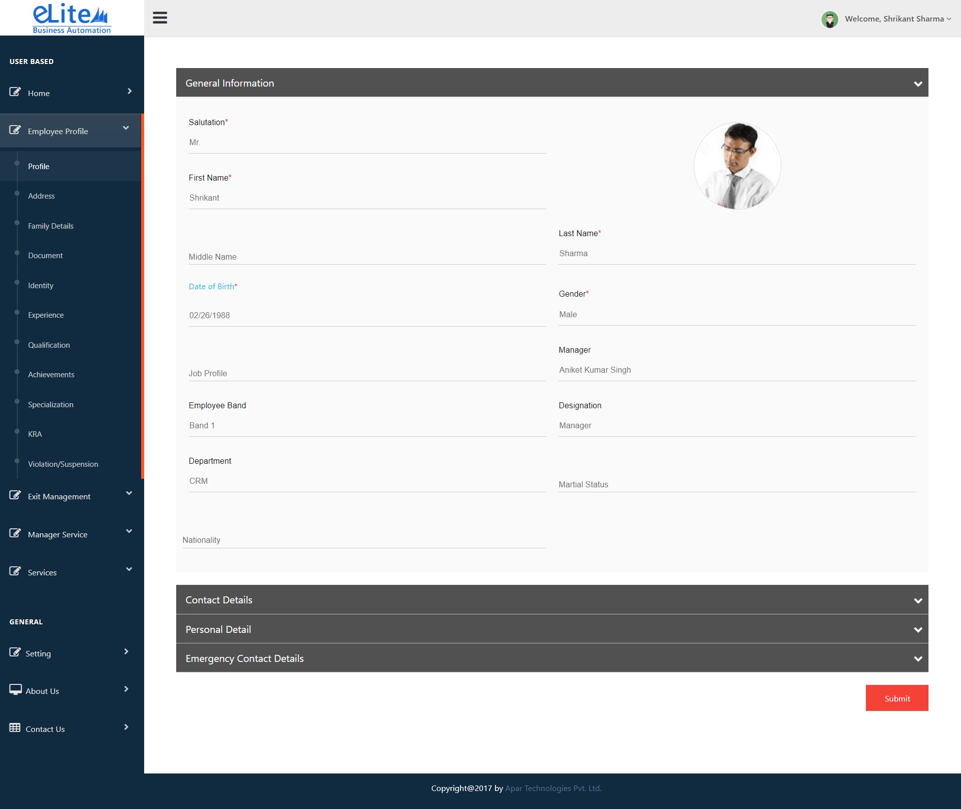Click the Middle Name input field
This screenshot has height=809, width=961.
point(366,257)
